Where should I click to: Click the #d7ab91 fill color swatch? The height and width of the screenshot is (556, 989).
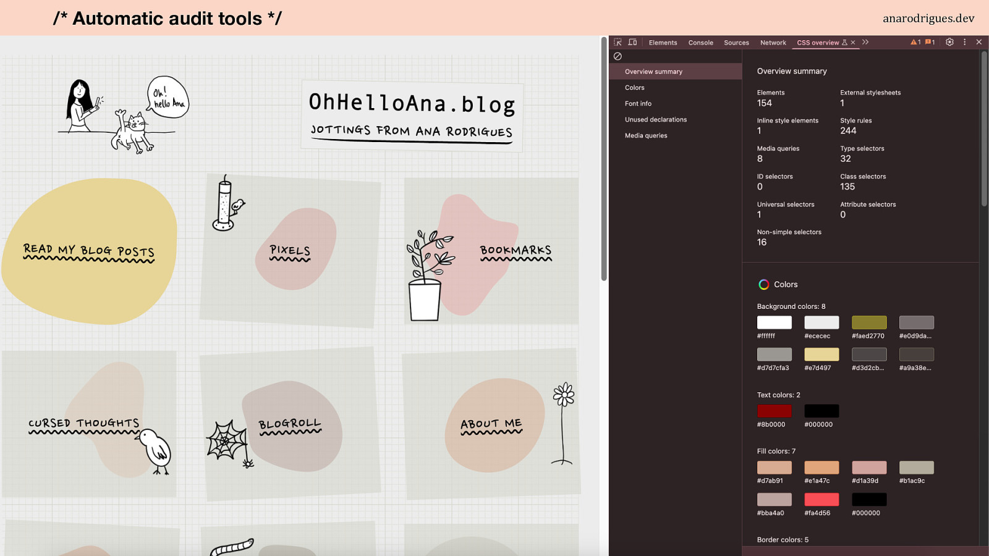(774, 468)
